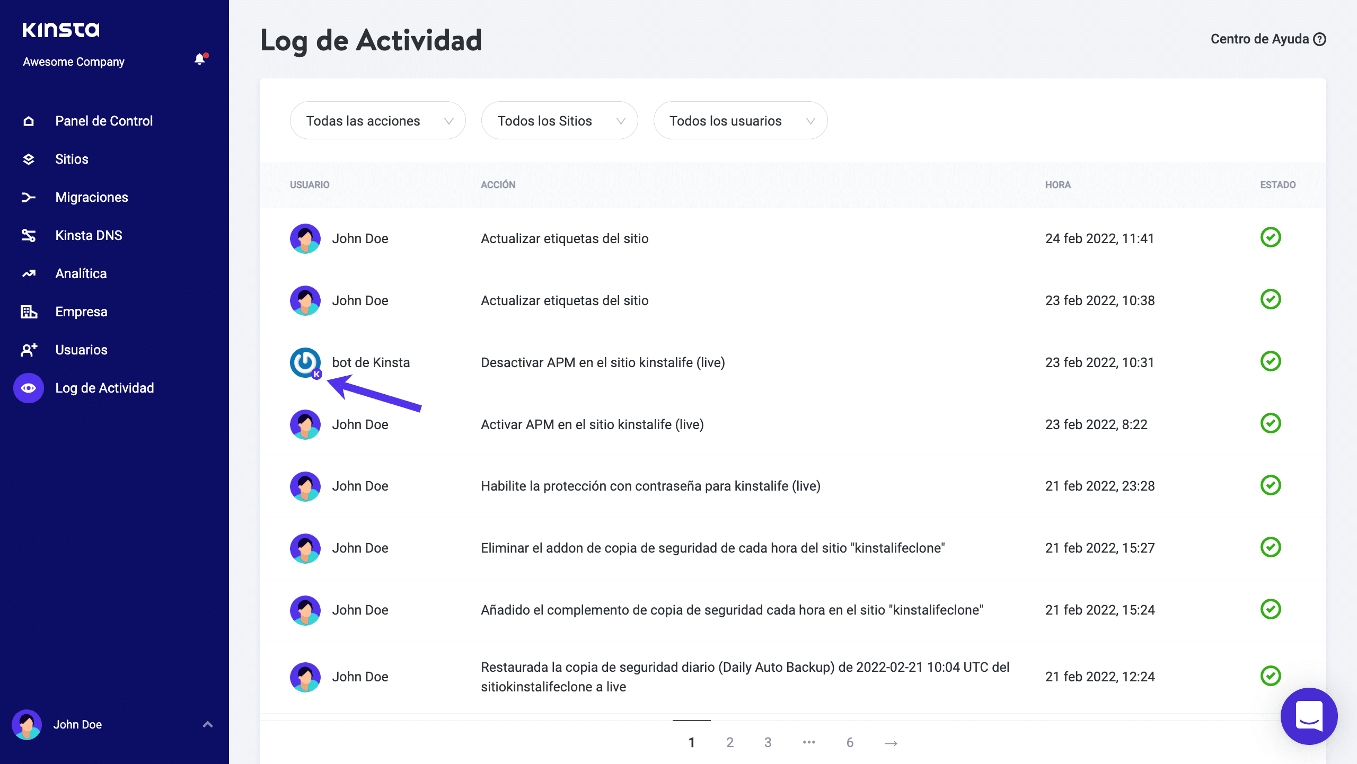
Task: Go to page 2 of the log
Action: [x=730, y=742]
